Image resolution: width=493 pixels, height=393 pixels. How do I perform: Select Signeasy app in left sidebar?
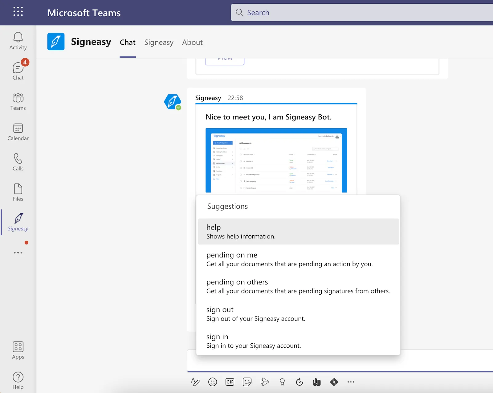18,222
